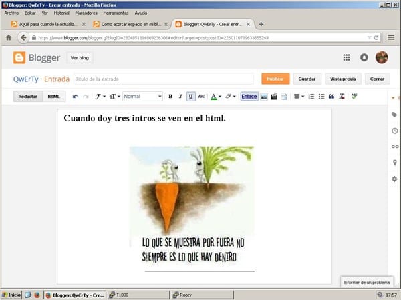Open the Marcadores menu in Firefox
This screenshot has width=401, height=300.
pos(86,13)
